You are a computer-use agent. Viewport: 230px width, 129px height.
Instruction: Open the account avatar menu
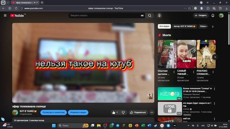pyautogui.click(x=221, y=15)
